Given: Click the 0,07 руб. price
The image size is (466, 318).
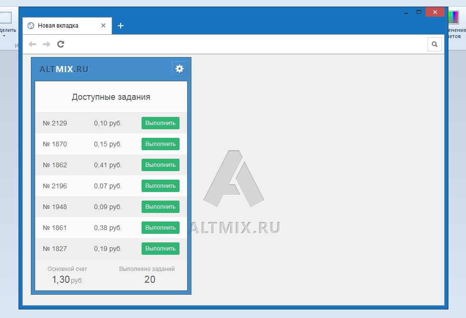Looking at the screenshot, I should 108,186.
